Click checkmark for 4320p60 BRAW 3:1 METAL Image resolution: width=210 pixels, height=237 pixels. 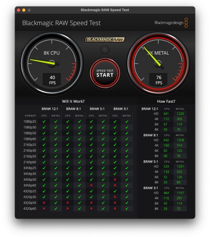(127, 209)
